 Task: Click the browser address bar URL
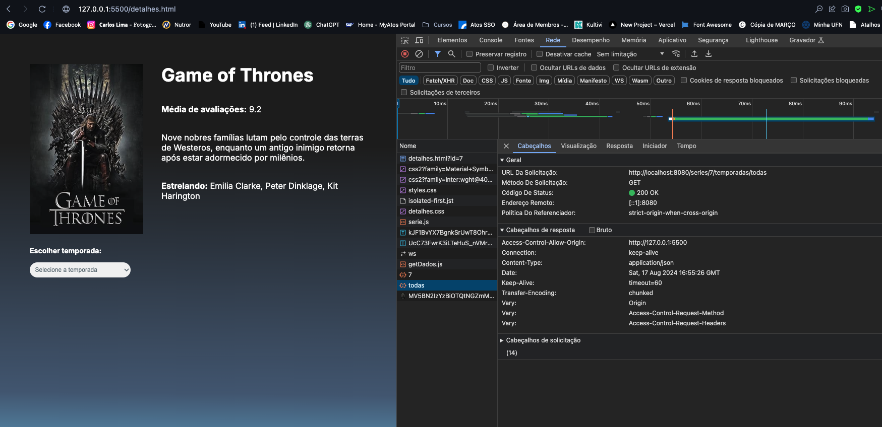click(127, 9)
